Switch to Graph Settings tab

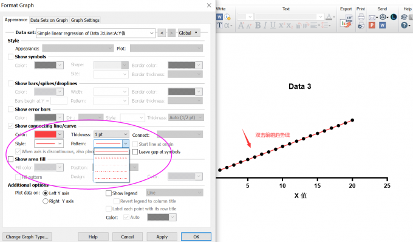tap(85, 20)
